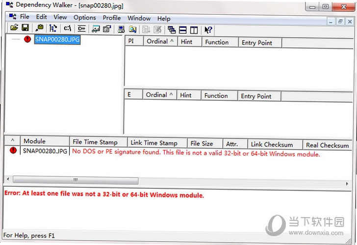Cascade windows using the toolbar icon
Screen dimensions: 357x245
pyautogui.click(x=172, y=30)
